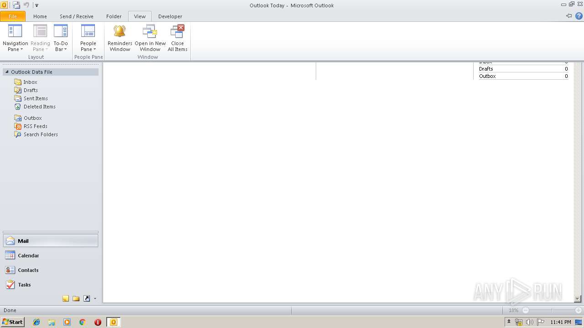Click the Send/Receive All Folders quick access icon

(16, 5)
